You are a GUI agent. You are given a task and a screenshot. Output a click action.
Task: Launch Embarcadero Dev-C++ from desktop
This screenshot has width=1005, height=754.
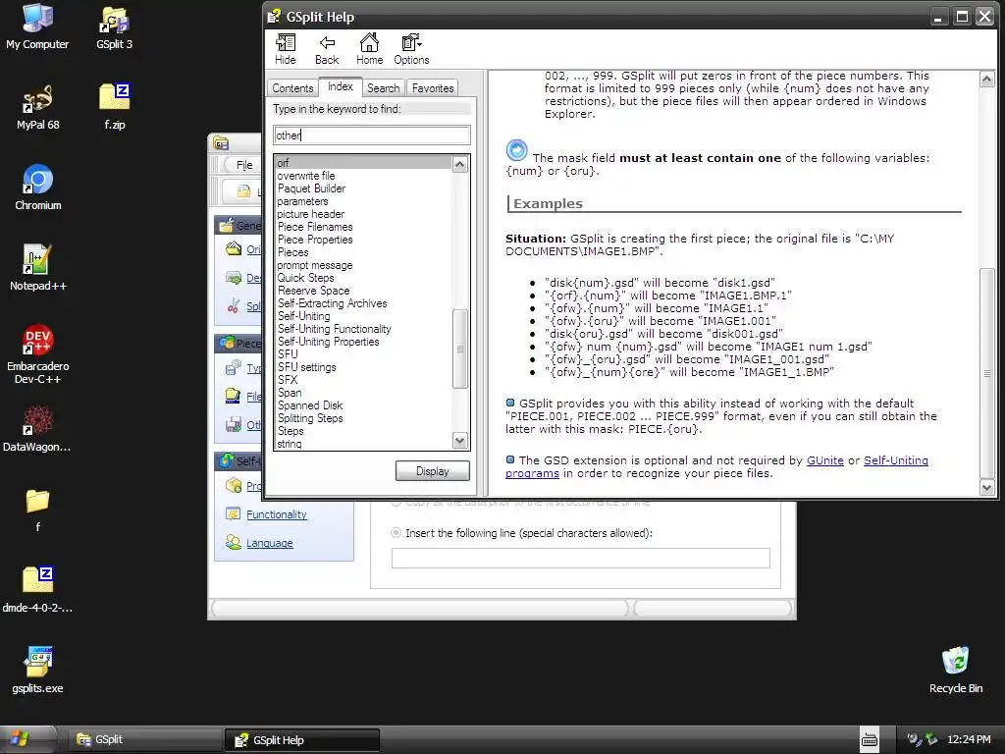click(38, 354)
